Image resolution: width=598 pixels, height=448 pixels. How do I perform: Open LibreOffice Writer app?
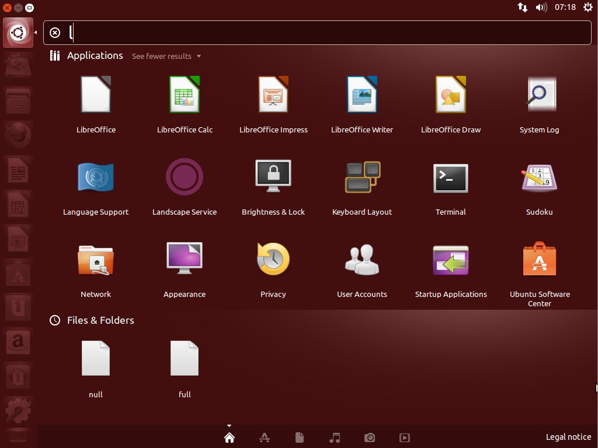pos(362,96)
